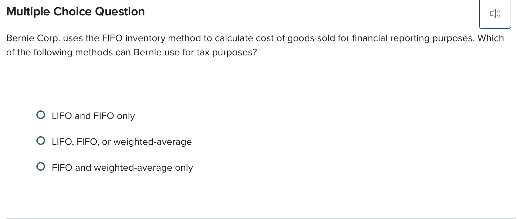518x219 pixels.
Task: Click the "LIFO, FIFO, or weighted-average" answer label
Action: pos(121,142)
